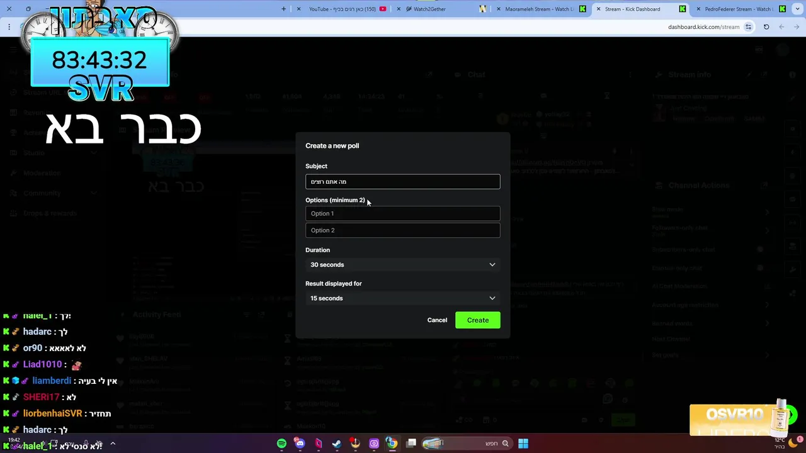Open the Duration dropdown showing 30 seconds
This screenshot has height=453, width=806.
coord(402,265)
